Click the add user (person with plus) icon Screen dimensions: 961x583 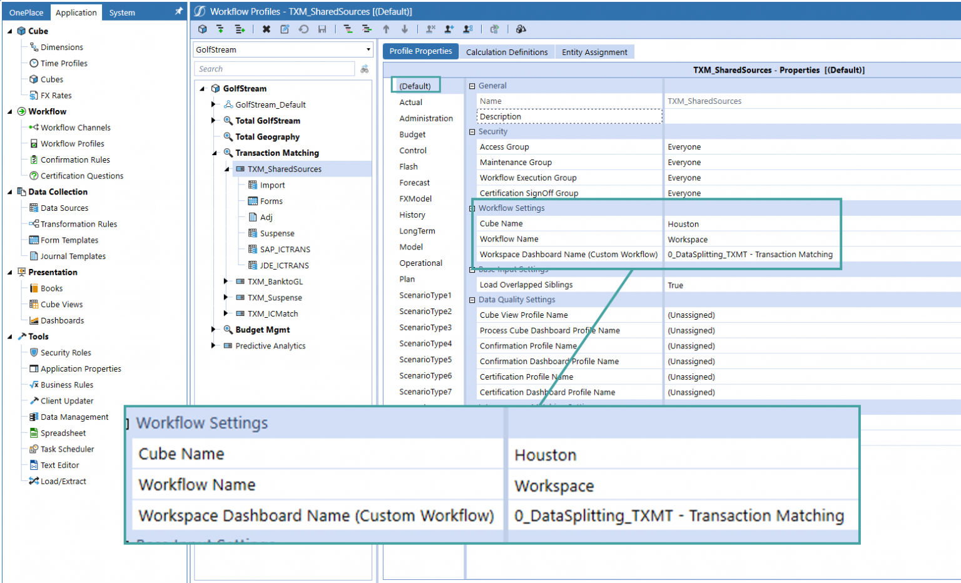[449, 29]
